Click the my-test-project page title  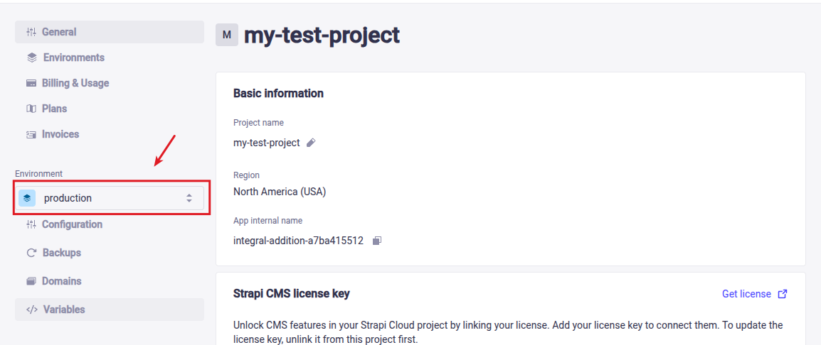(x=322, y=35)
